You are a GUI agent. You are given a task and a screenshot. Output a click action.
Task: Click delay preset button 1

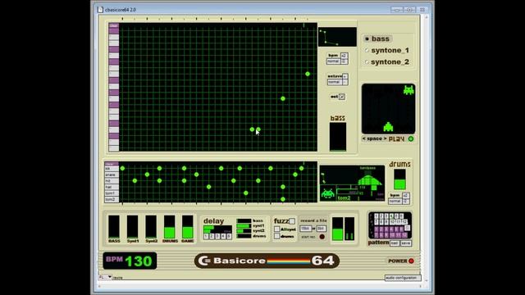[x=206, y=236]
